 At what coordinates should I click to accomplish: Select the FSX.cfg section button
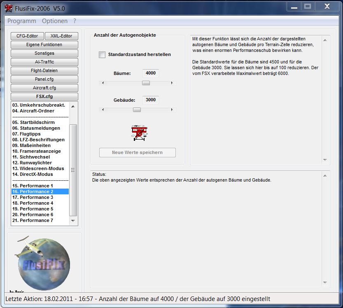point(44,96)
